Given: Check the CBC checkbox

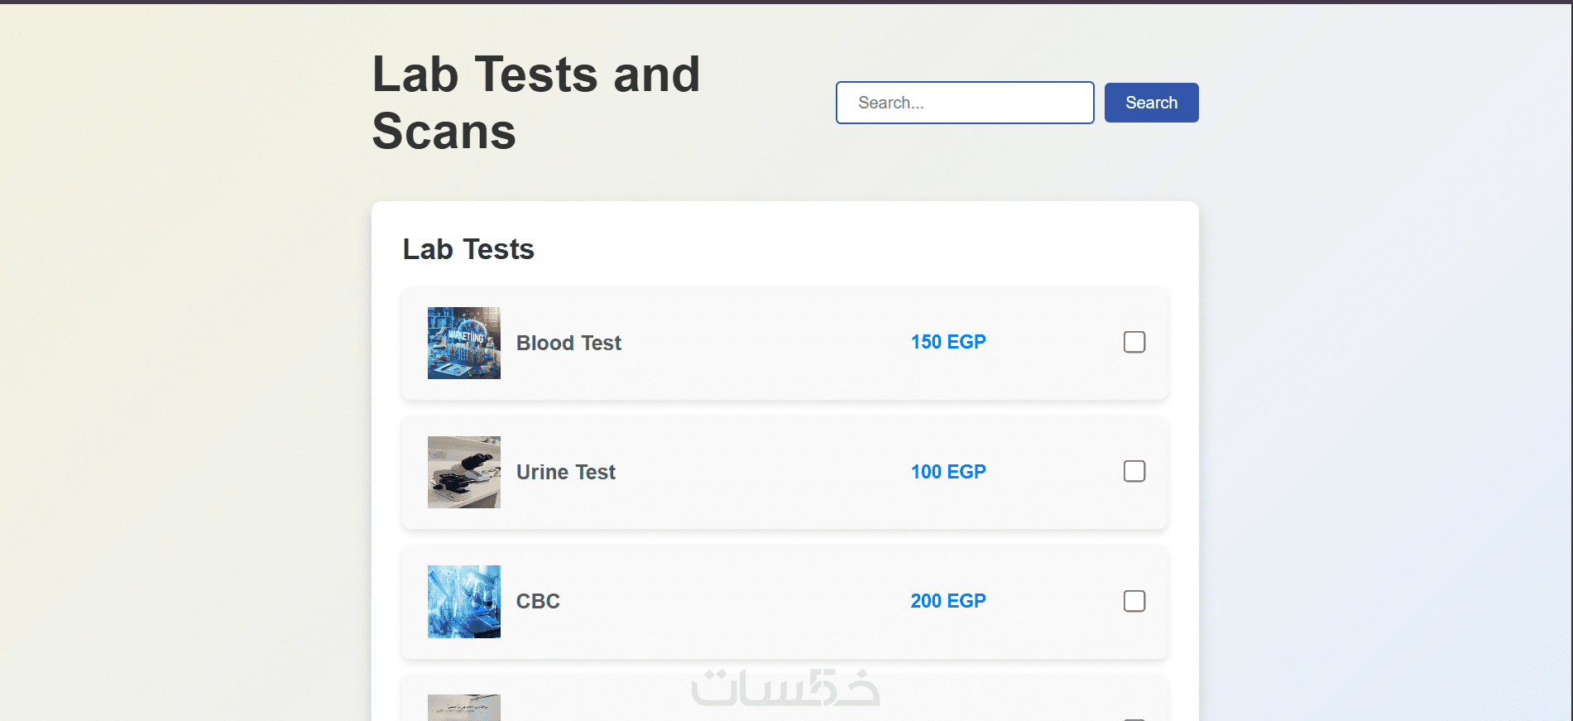Looking at the screenshot, I should tap(1134, 601).
